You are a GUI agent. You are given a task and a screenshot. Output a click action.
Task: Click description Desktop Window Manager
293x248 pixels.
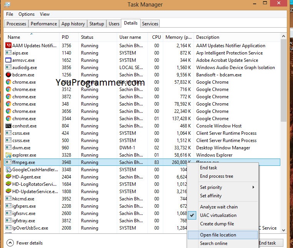(x=223, y=148)
